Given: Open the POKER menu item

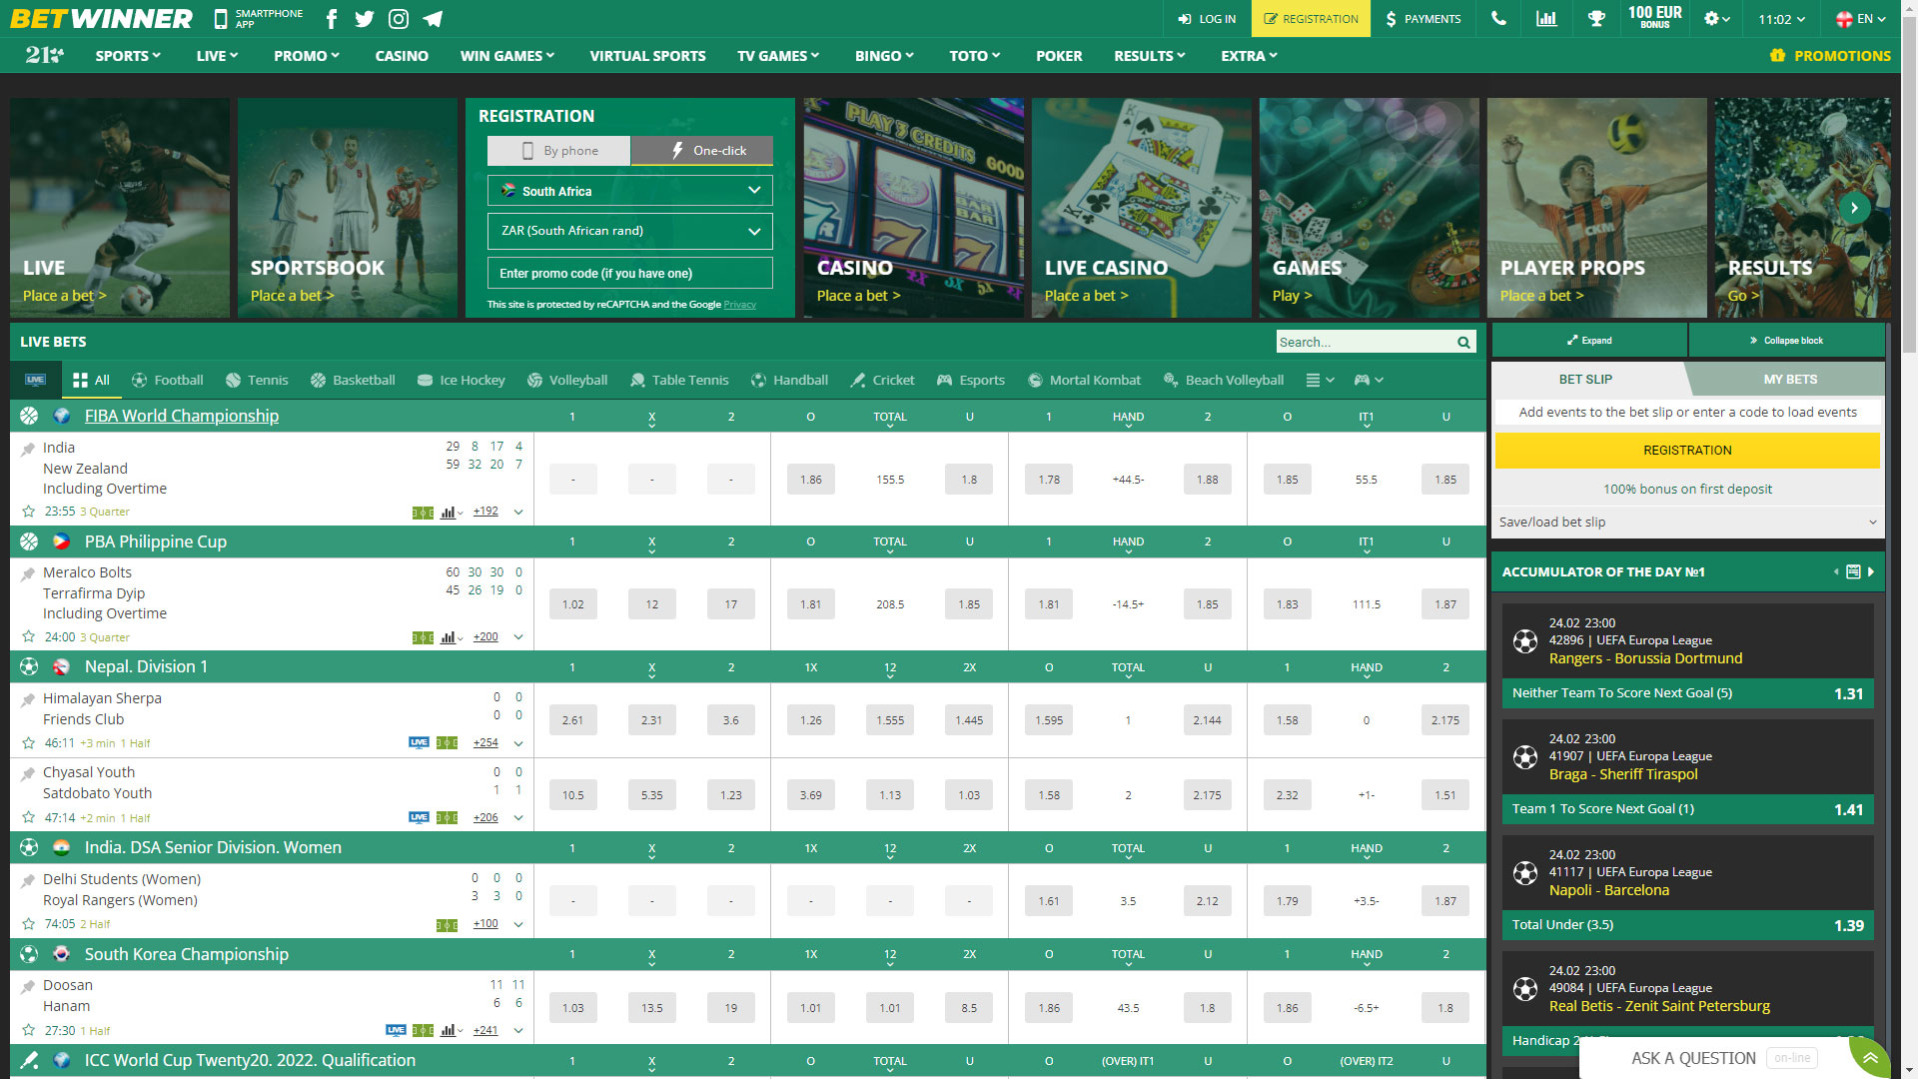Looking at the screenshot, I should (1059, 56).
